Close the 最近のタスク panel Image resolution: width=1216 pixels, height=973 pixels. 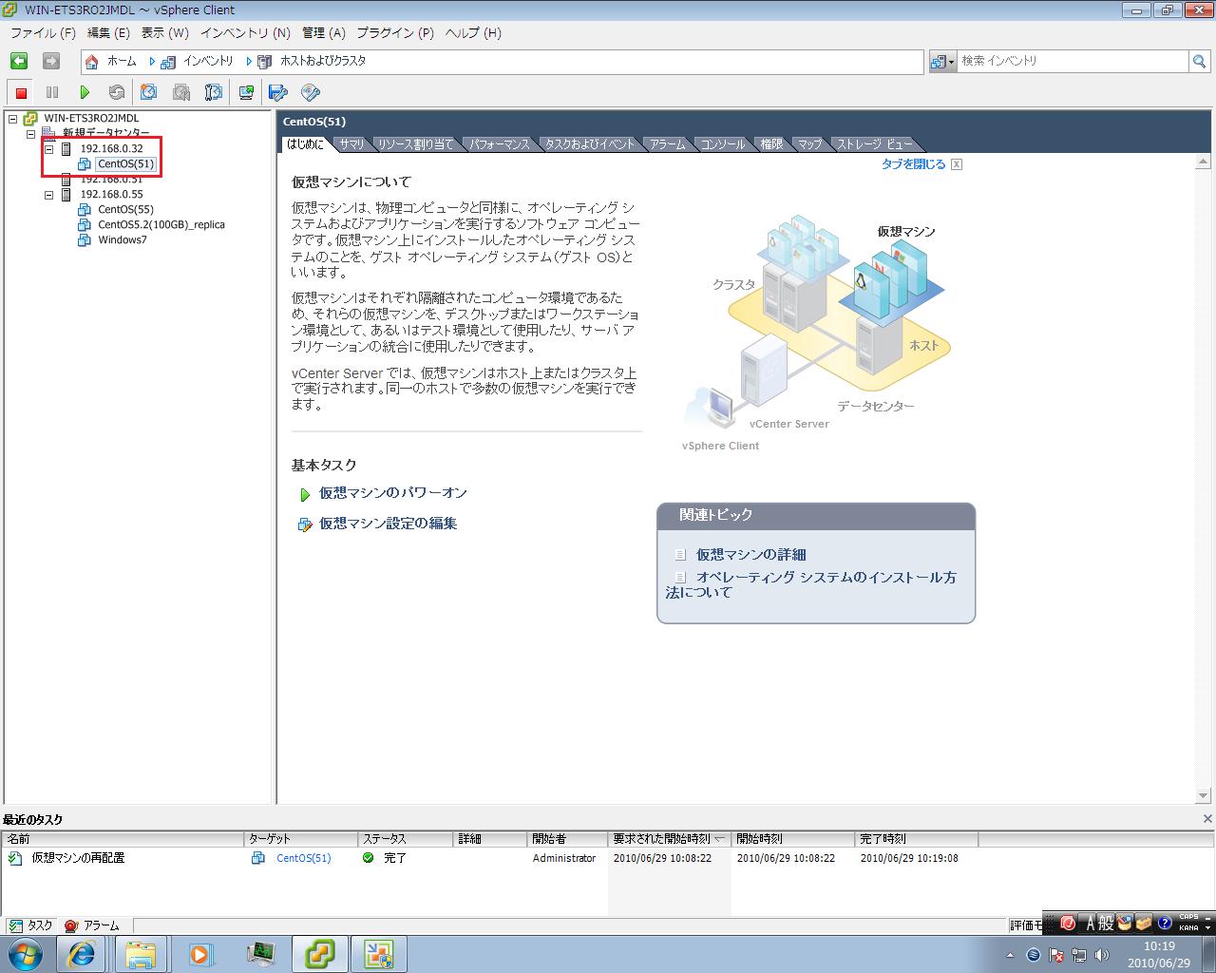pyautogui.click(x=1207, y=818)
